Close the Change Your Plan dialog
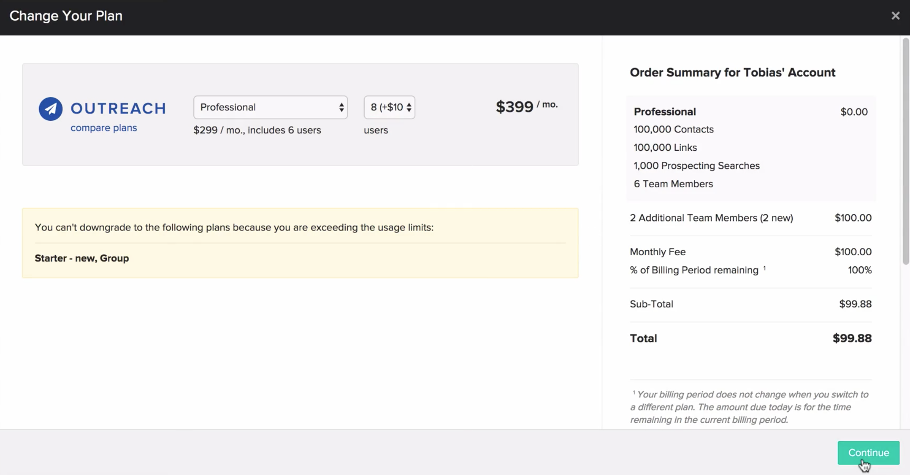 click(x=895, y=16)
